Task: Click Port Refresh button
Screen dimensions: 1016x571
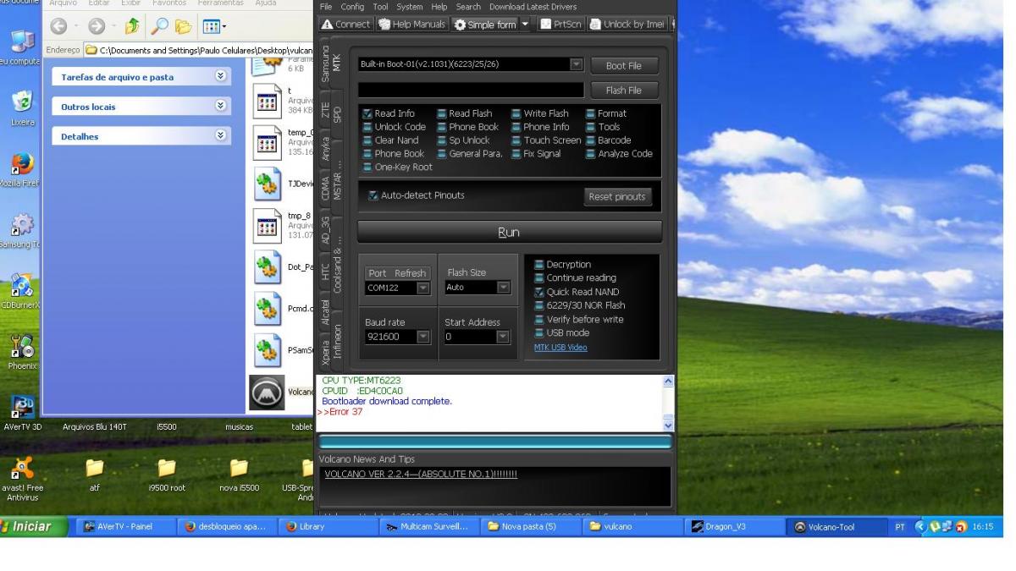Action: 397,272
